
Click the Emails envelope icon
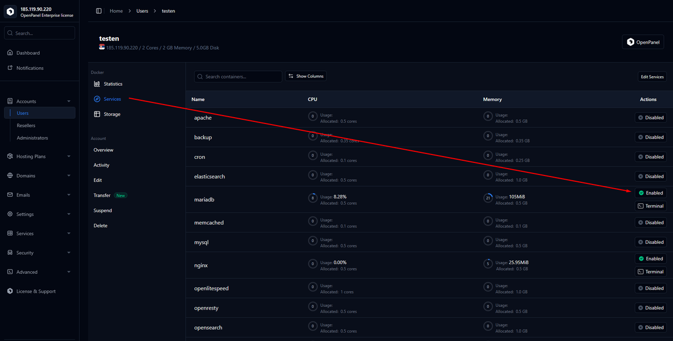[10, 195]
